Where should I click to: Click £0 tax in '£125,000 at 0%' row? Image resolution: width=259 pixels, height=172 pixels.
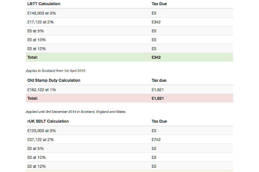click(x=154, y=131)
